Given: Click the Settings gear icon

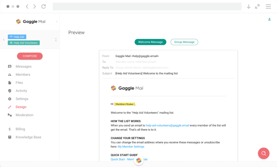Looking at the screenshot, I should pos(10,99).
